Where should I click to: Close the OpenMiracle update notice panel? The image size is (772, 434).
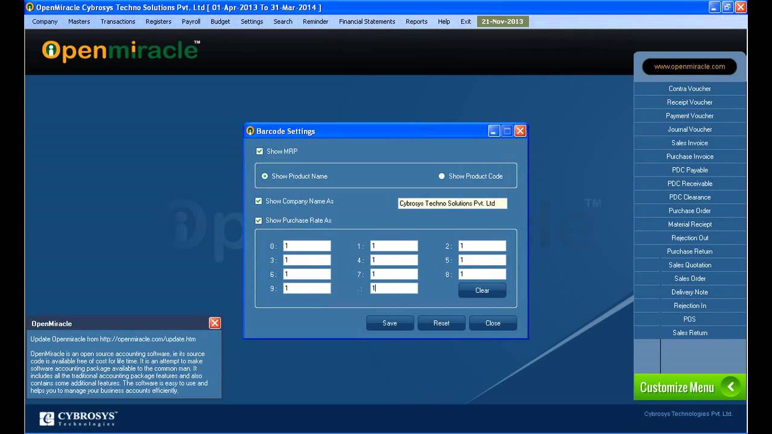click(215, 323)
